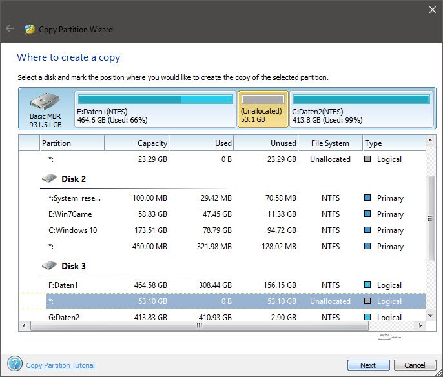Viewport: 443px width, 377px height.
Task: Select the Unallocated 53.1 GB block
Action: [x=262, y=108]
